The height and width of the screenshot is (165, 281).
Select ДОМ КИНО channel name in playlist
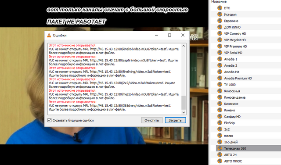[x=232, y=27]
